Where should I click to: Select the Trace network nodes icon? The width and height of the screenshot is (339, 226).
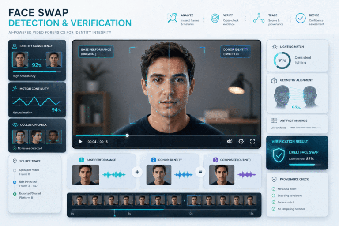pyautogui.click(x=259, y=18)
